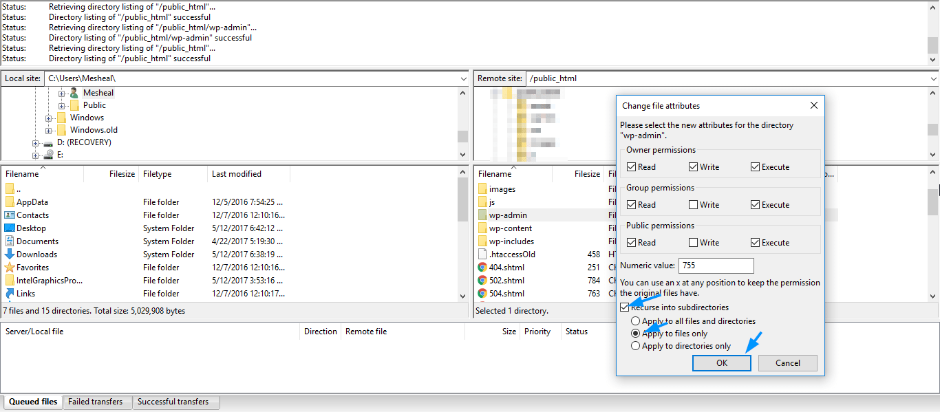Image resolution: width=940 pixels, height=412 pixels.
Task: Click the Contacts icon in local file list
Action: pyautogui.click(x=10, y=215)
